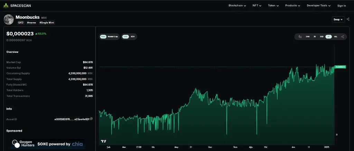Open the Products menu

pos(292,6)
